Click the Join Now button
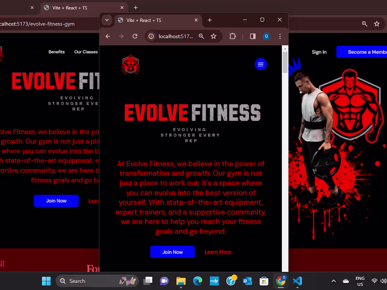Screen dimensions: 387x290 [172, 252]
